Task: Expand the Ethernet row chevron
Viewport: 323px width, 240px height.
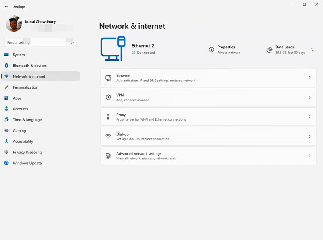Action: pyautogui.click(x=310, y=78)
